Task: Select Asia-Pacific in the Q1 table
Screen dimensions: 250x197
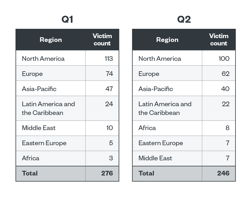Action: [x=39, y=89]
